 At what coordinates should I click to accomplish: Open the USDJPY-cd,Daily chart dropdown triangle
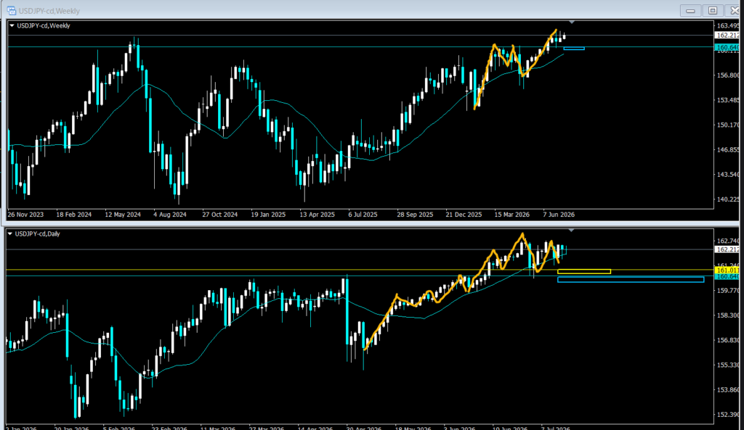point(10,233)
